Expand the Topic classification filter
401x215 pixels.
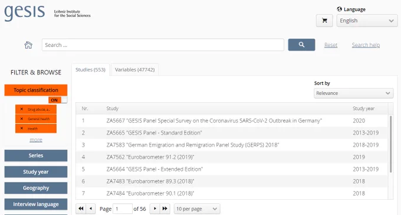coord(36,90)
